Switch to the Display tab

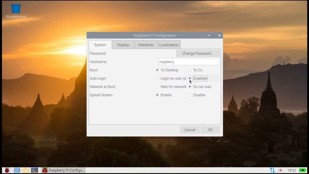(x=123, y=45)
